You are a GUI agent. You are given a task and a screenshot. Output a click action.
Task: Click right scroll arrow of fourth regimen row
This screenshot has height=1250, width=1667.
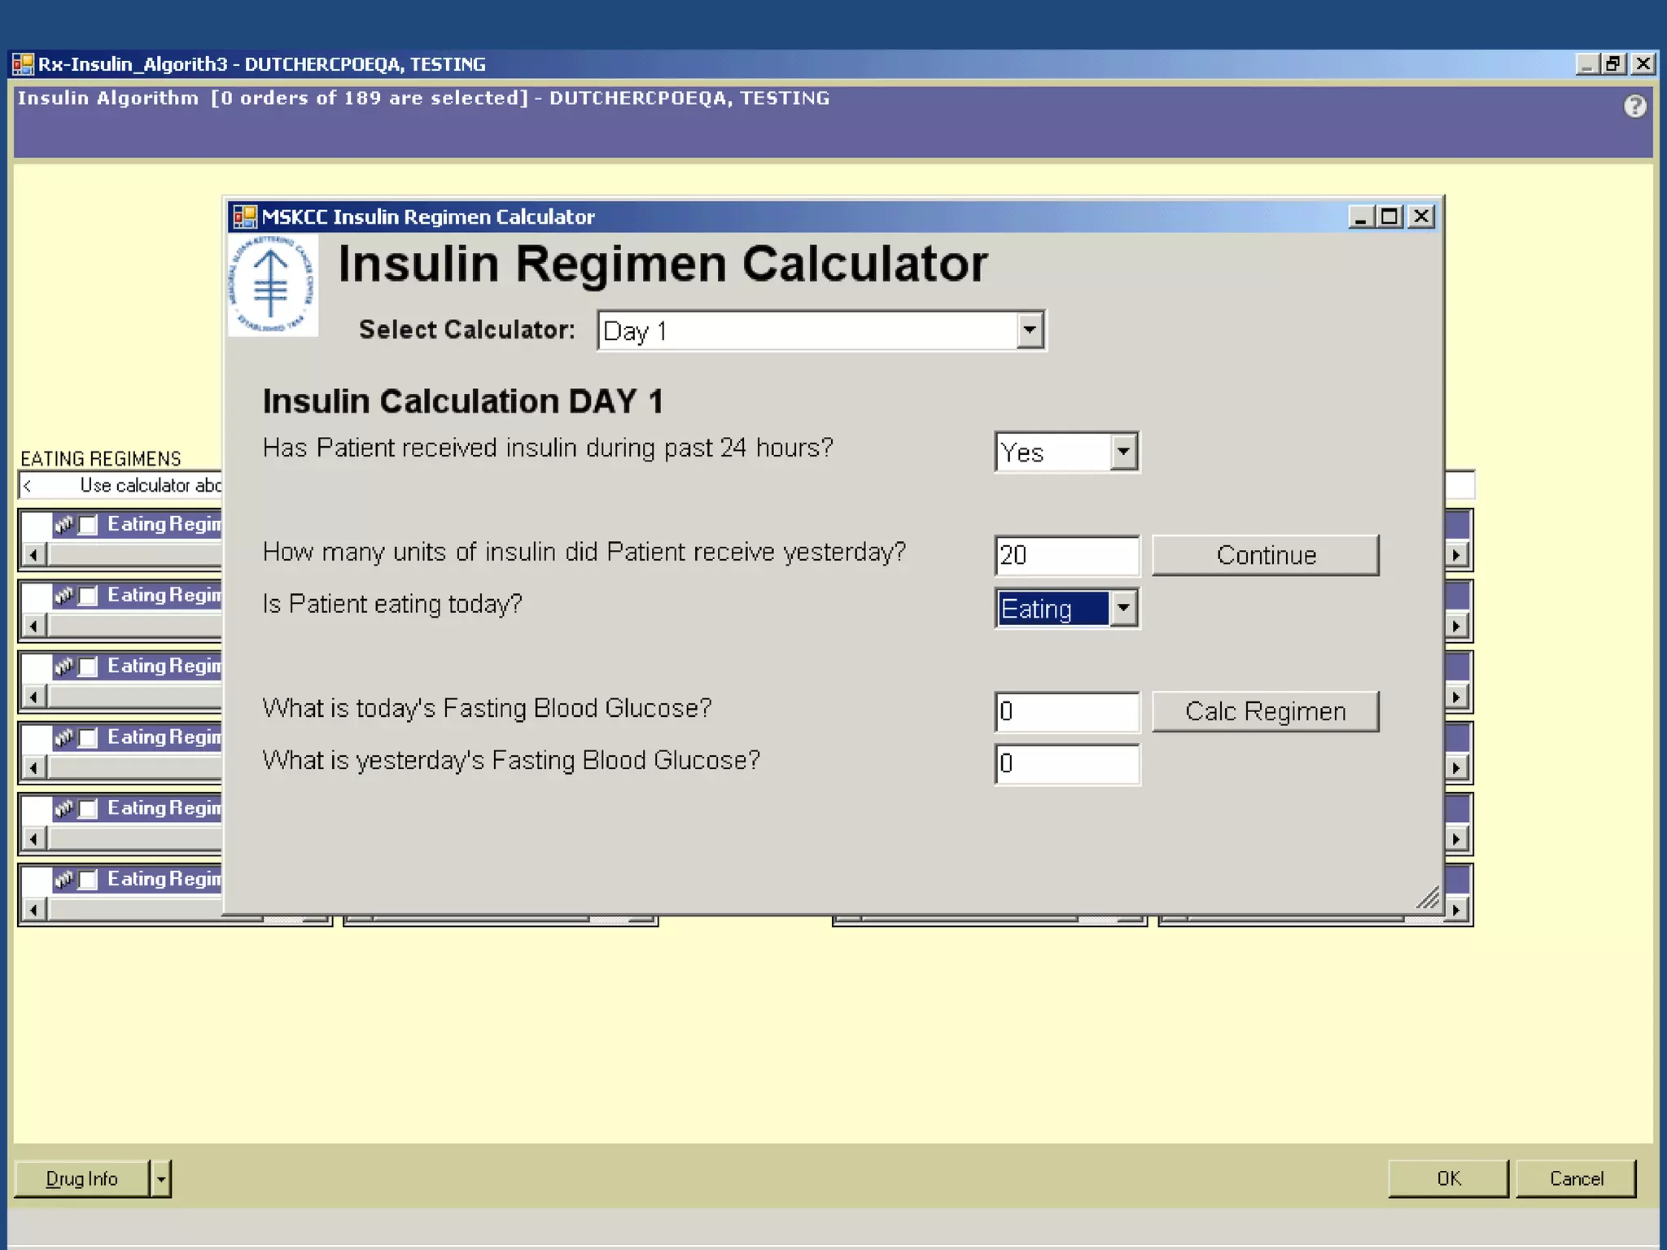pos(1457,767)
